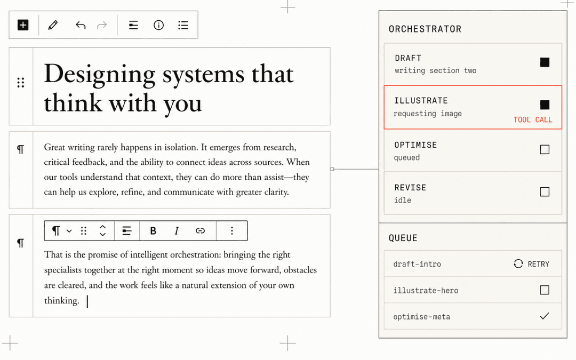
Task: Open the paragraph block type switcher
Action: coord(61,231)
